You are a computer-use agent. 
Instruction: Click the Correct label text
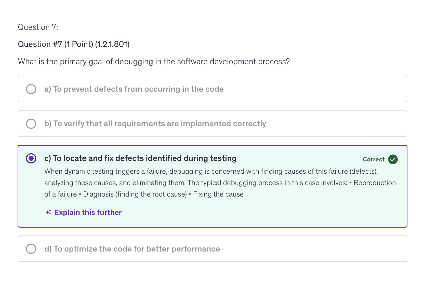coord(374,159)
